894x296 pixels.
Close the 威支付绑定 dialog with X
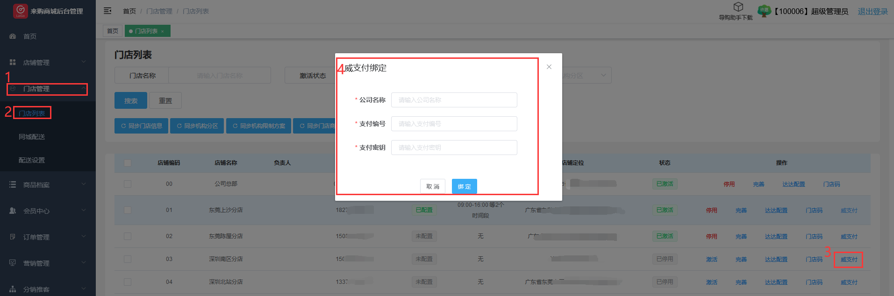[549, 67]
